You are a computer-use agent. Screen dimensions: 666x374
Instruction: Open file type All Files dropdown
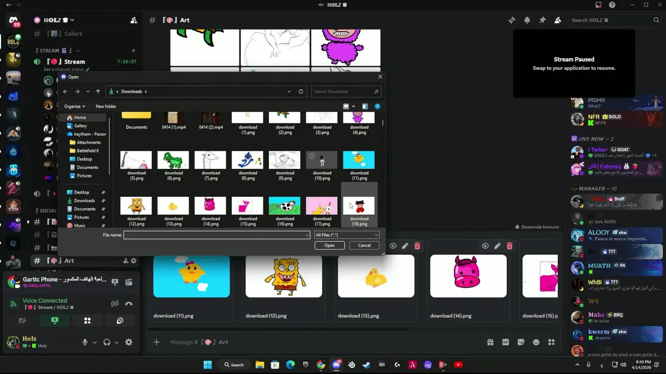347,235
